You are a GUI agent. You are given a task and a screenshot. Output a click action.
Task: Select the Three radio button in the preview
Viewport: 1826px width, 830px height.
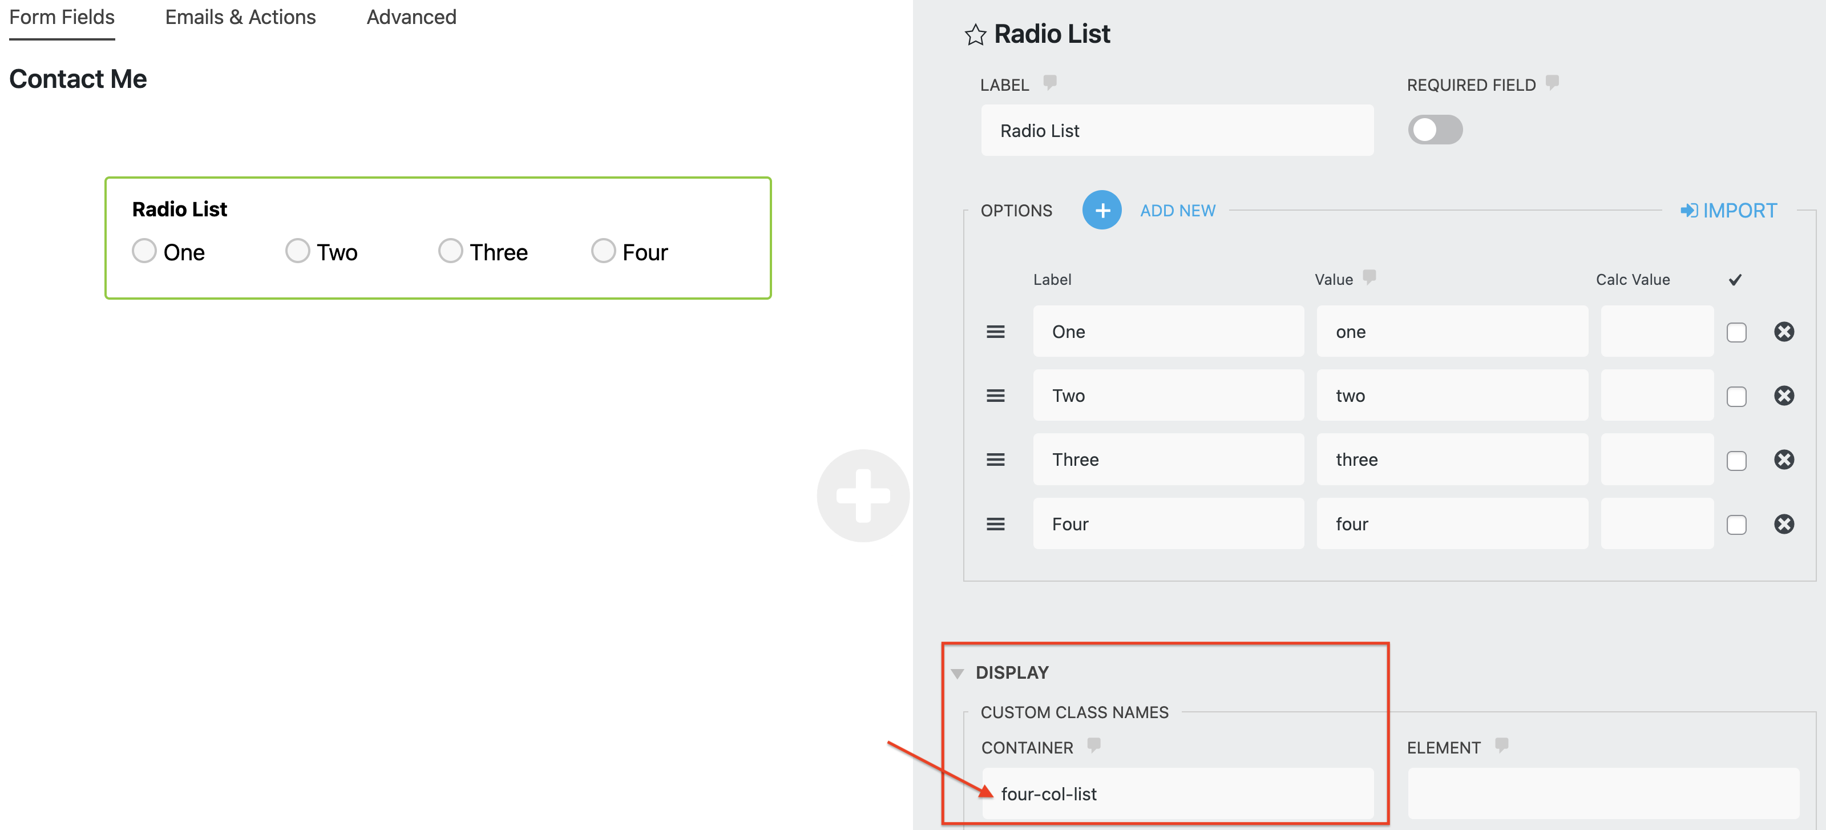pos(450,251)
